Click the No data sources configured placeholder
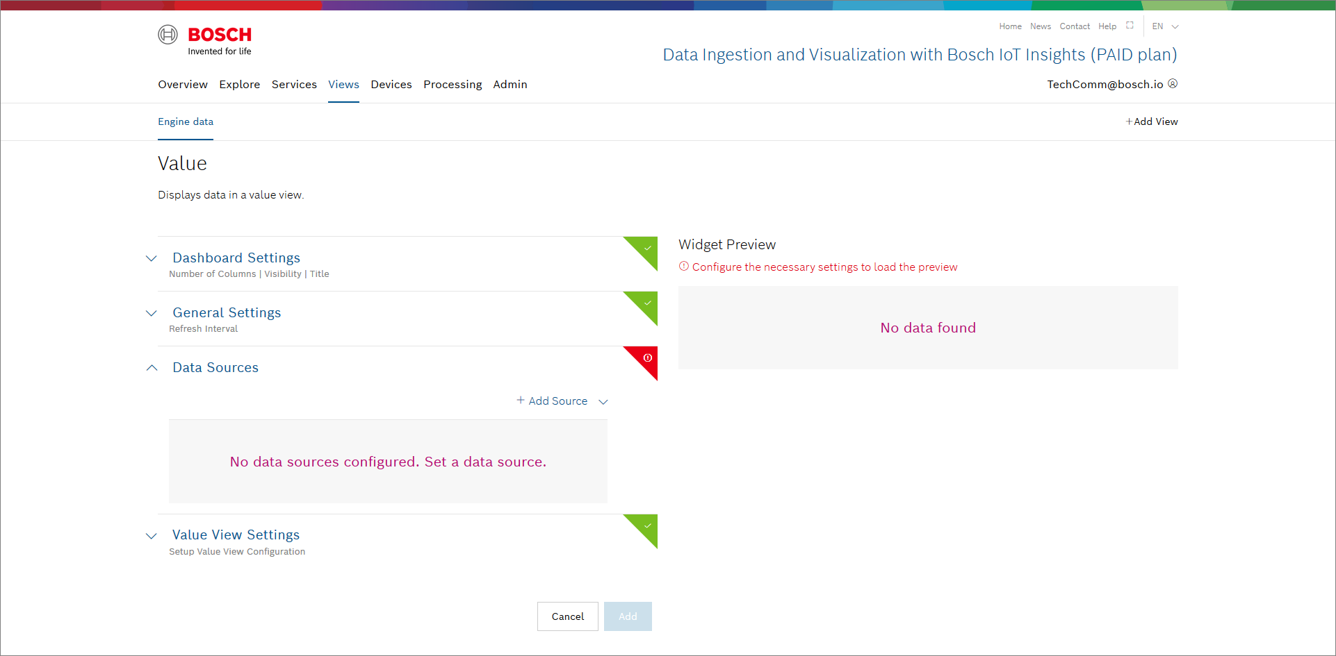The image size is (1336, 656). click(x=388, y=462)
